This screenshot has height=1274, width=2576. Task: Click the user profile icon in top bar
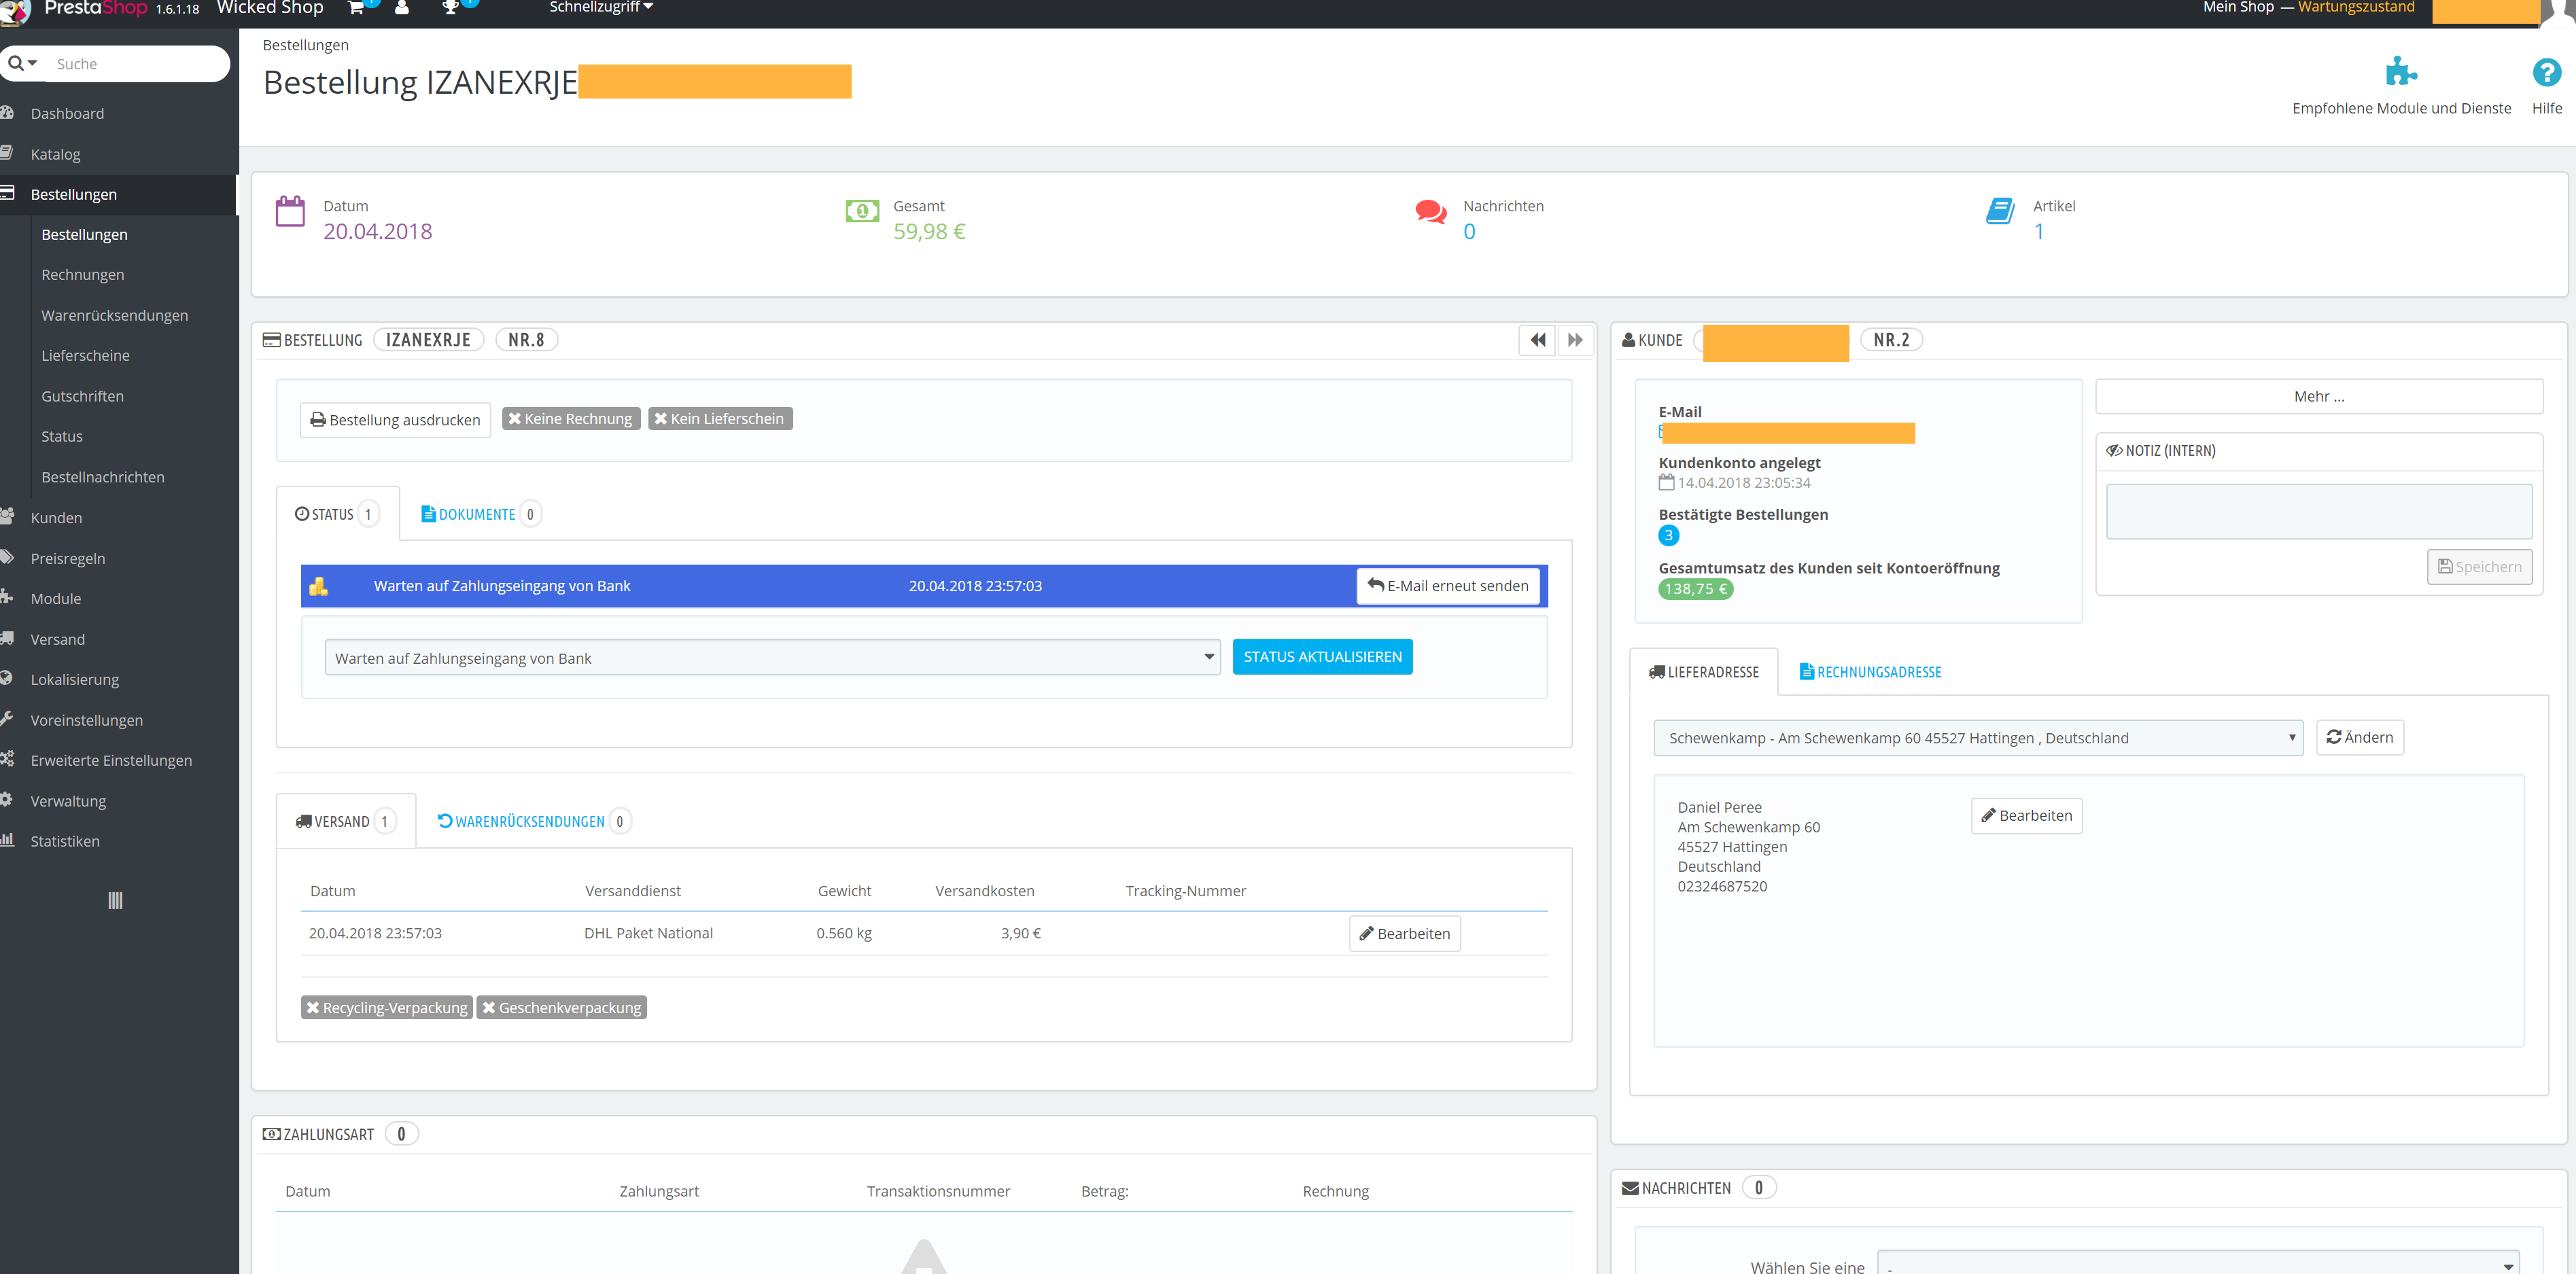(x=402, y=8)
